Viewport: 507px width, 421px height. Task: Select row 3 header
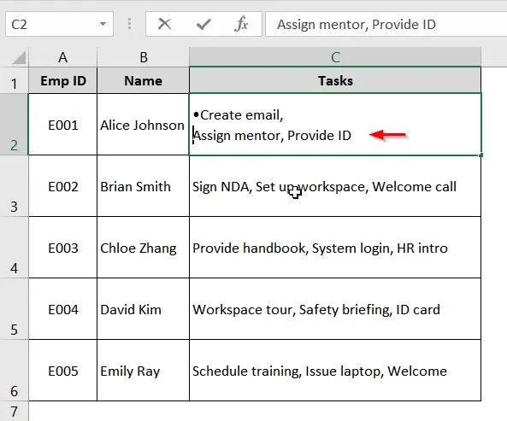point(14,185)
